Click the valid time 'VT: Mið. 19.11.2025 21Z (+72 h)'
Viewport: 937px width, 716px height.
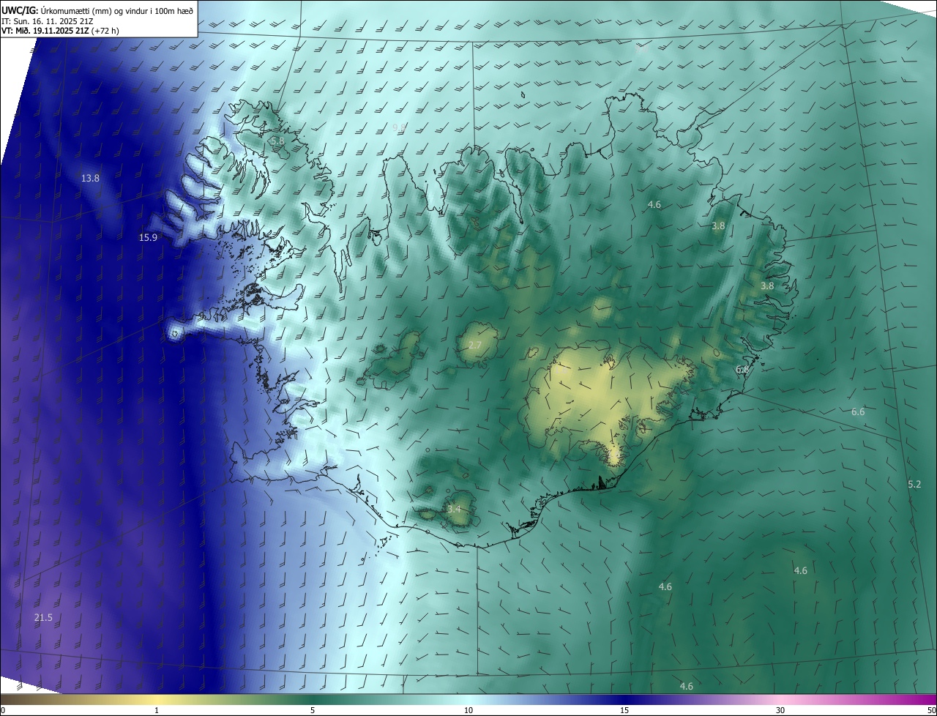[60, 31]
